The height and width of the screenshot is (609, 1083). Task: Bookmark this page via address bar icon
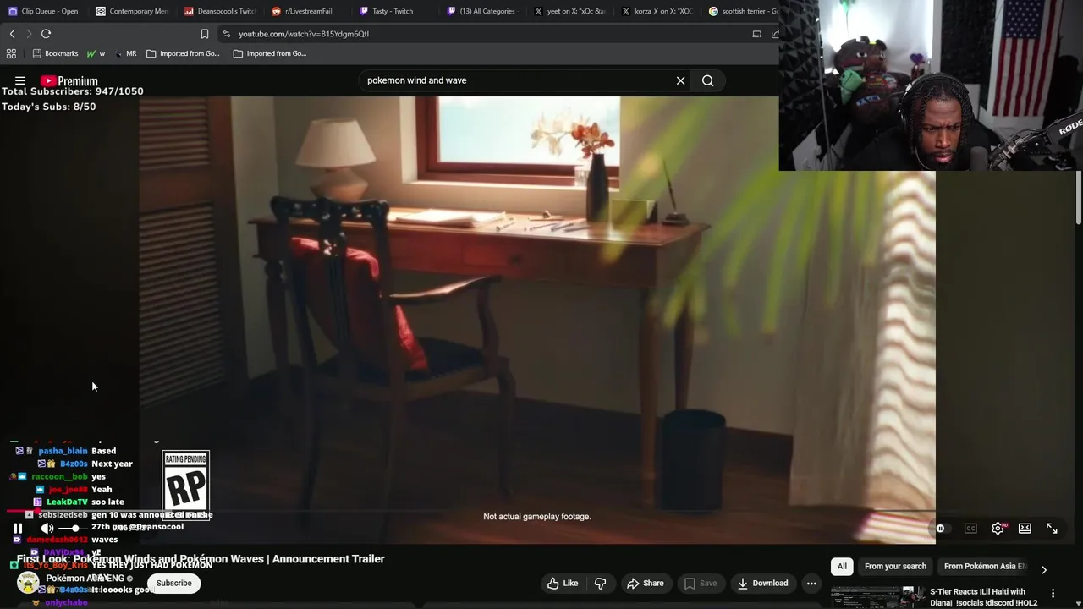[x=205, y=34]
